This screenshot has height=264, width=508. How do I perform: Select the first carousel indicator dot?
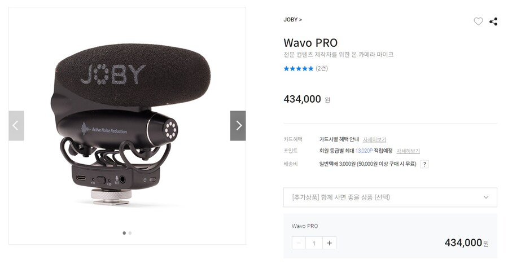124,233
